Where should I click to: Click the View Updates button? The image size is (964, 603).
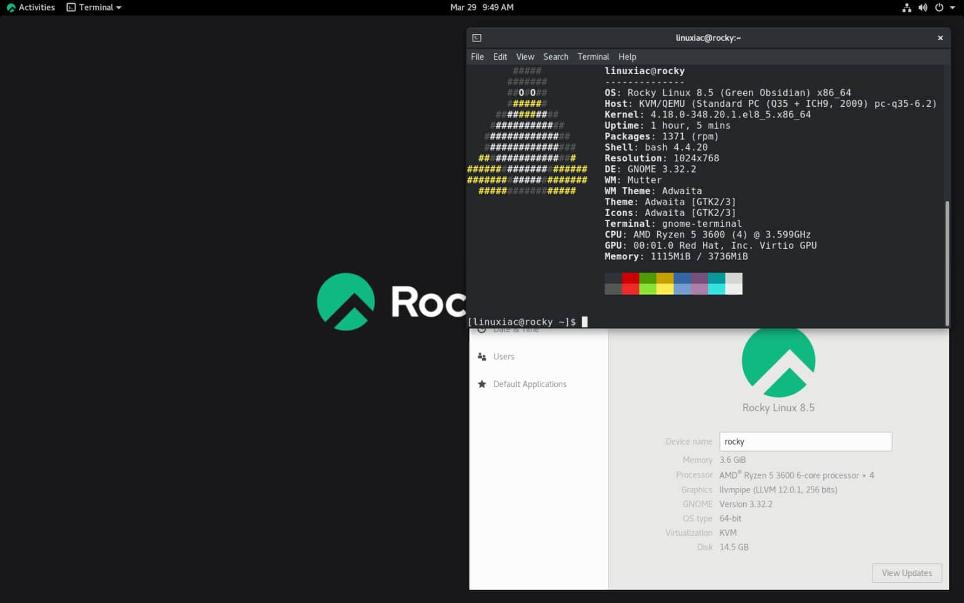point(906,573)
